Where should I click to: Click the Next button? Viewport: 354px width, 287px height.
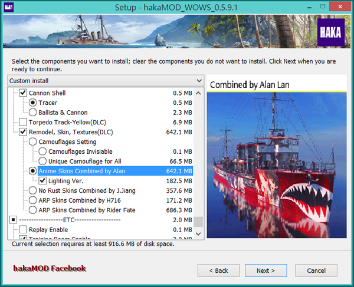[265, 270]
